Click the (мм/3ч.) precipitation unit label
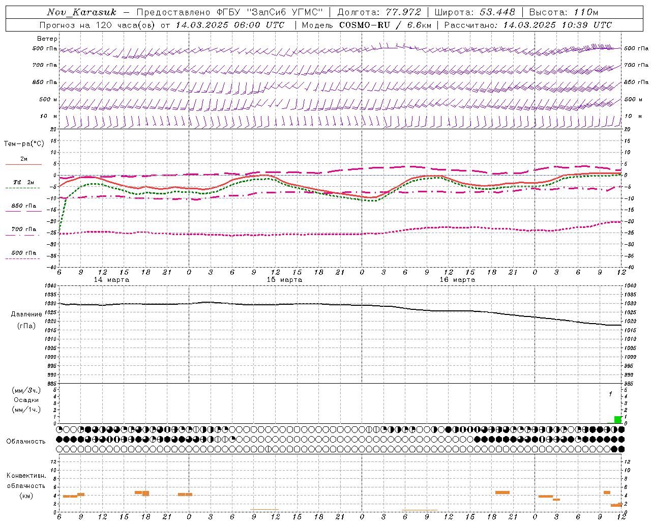This screenshot has height=521, width=651. pos(26,390)
